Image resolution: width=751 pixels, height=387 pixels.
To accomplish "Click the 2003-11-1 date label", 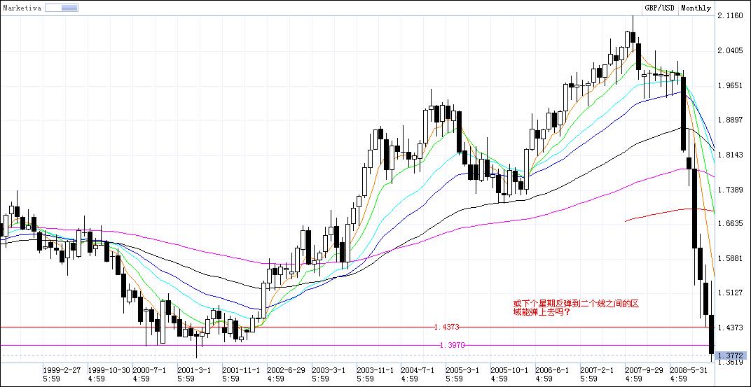I will click(375, 370).
